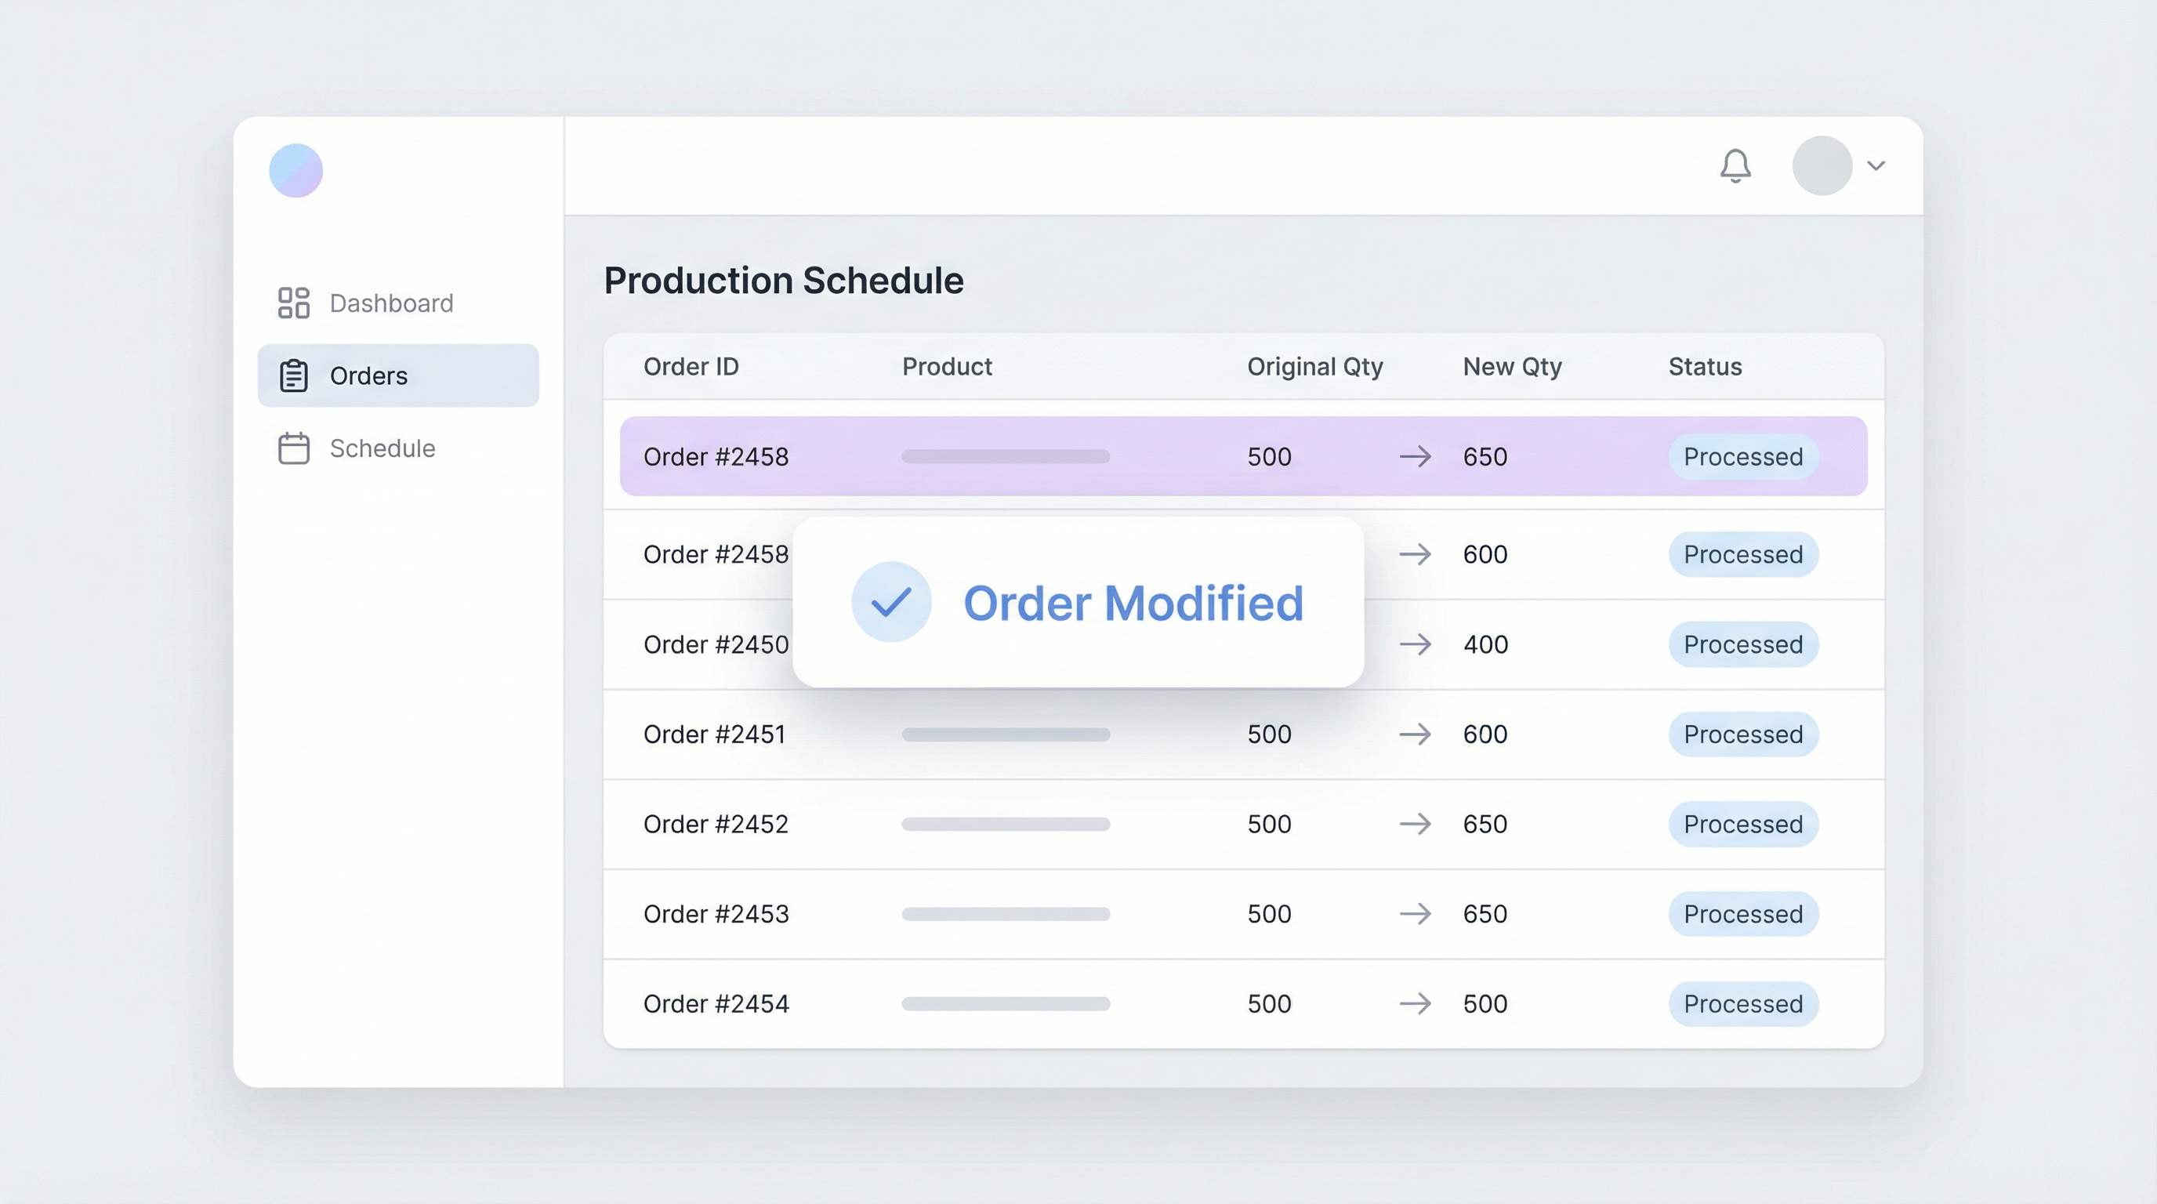Image resolution: width=2157 pixels, height=1204 pixels.
Task: Select the Order ID column header
Action: [691, 366]
